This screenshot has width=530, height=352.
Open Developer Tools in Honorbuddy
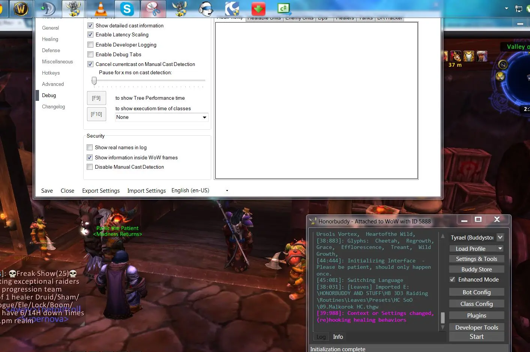click(477, 327)
